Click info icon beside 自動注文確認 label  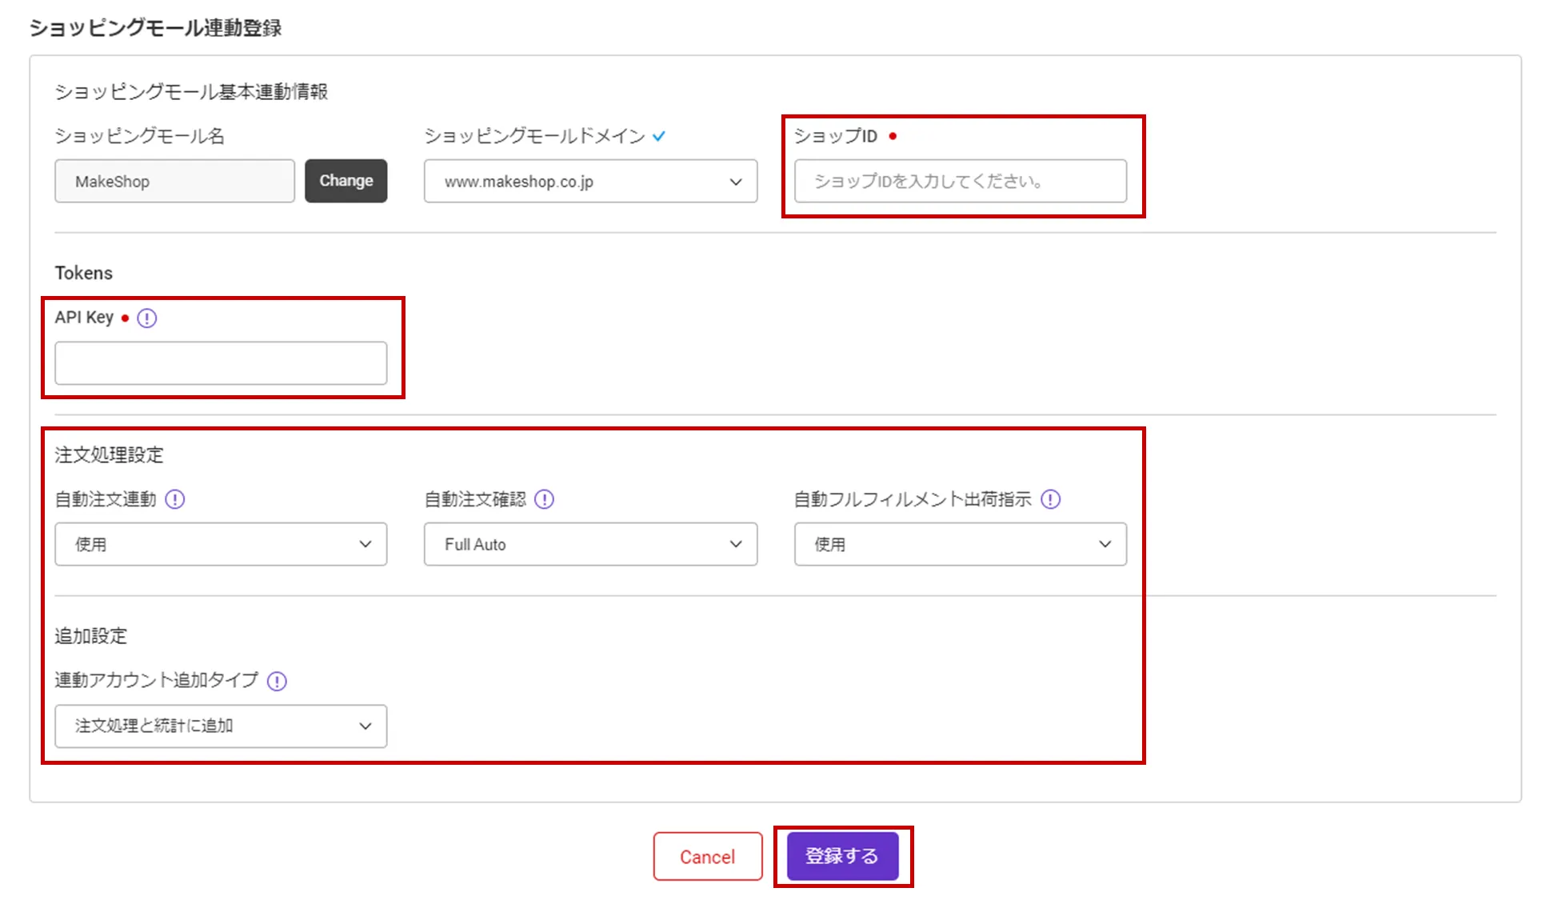click(545, 500)
